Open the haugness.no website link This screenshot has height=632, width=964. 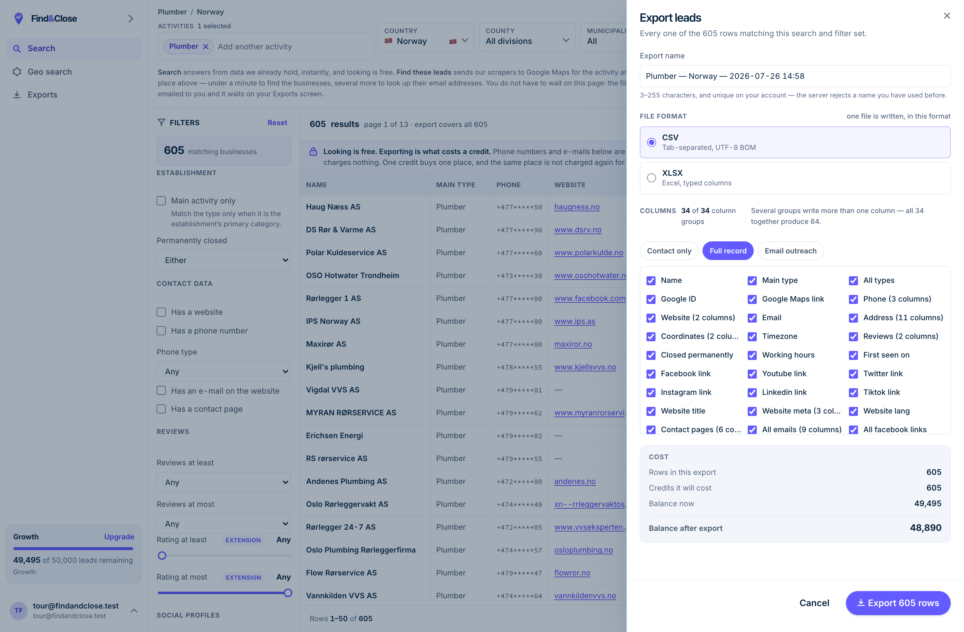(x=577, y=207)
